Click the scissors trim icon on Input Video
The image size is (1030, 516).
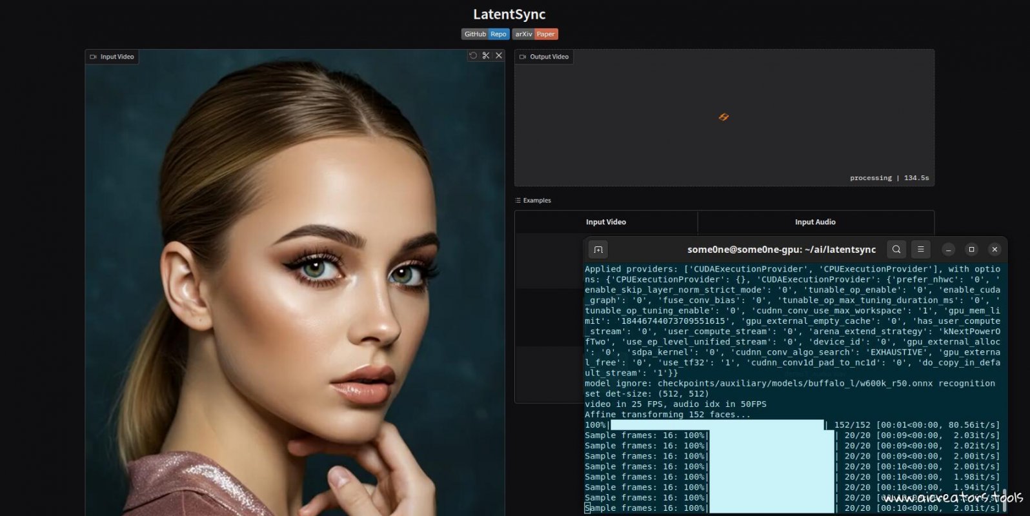[486, 56]
